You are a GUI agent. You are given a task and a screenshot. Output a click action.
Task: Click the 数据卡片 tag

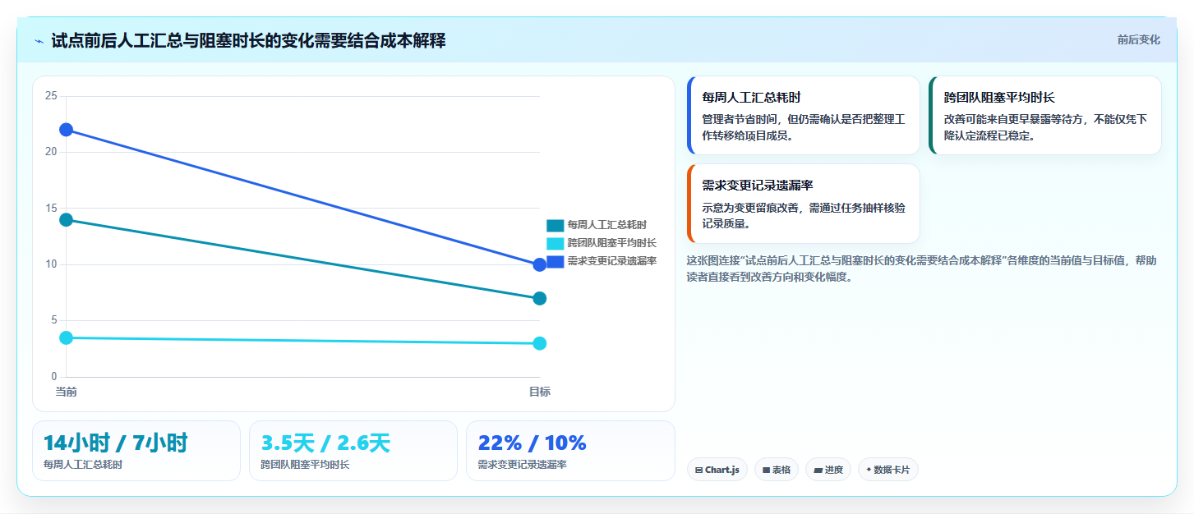[x=887, y=470]
